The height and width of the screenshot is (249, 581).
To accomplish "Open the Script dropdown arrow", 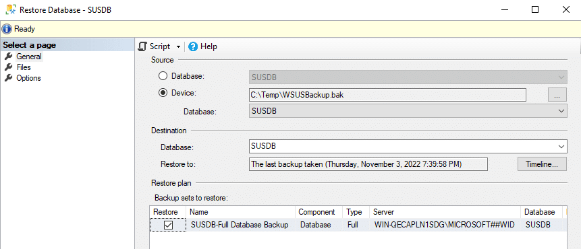I will coord(178,47).
